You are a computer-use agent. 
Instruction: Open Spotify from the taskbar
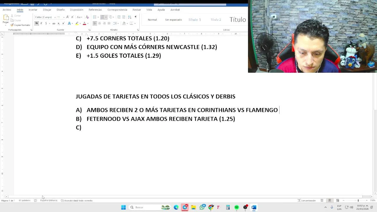tap(237, 207)
